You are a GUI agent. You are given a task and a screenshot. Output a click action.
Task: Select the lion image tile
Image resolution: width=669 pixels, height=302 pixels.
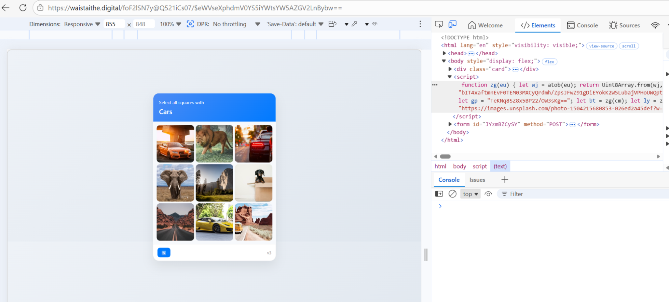(x=215, y=144)
